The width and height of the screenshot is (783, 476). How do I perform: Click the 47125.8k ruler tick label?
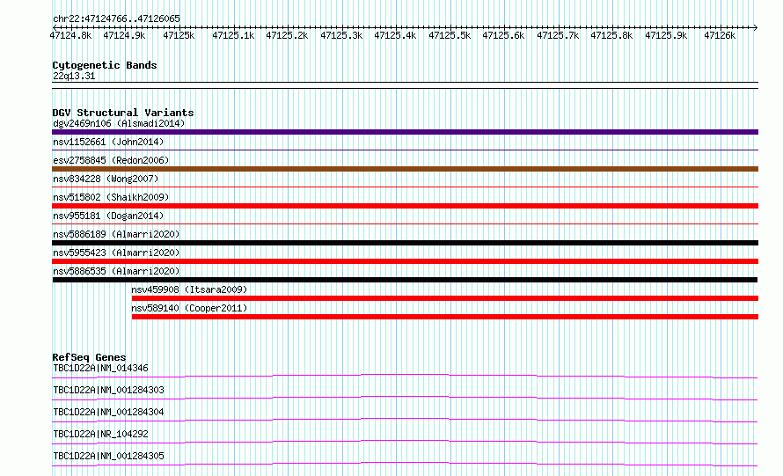click(x=611, y=35)
